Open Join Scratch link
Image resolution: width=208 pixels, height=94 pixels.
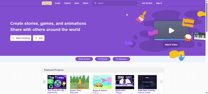tap(147, 3)
